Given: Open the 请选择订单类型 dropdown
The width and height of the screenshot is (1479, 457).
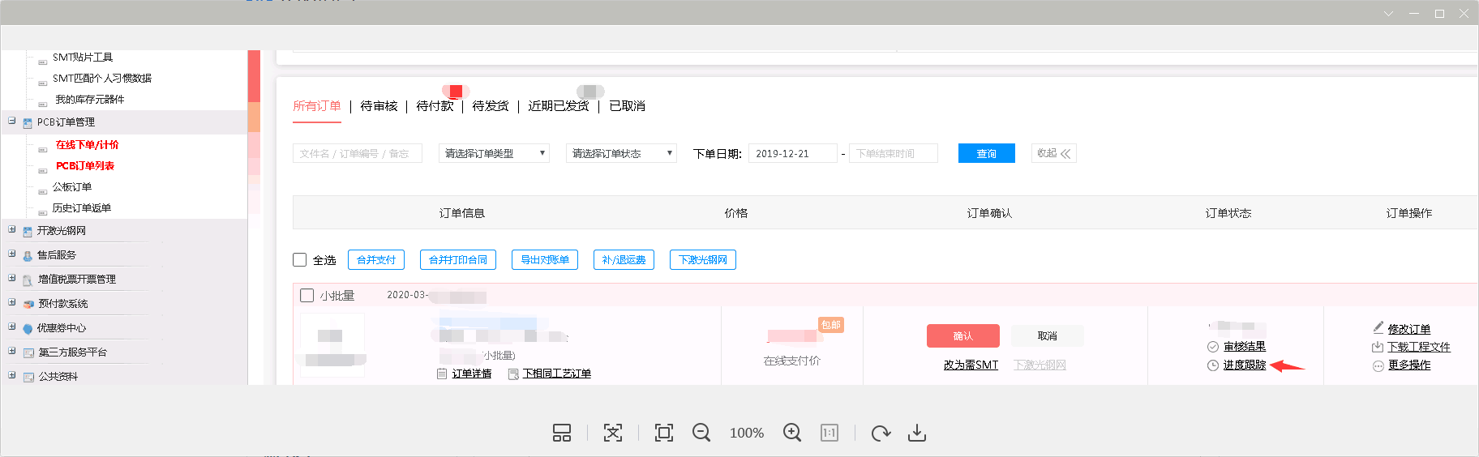Looking at the screenshot, I should point(494,153).
